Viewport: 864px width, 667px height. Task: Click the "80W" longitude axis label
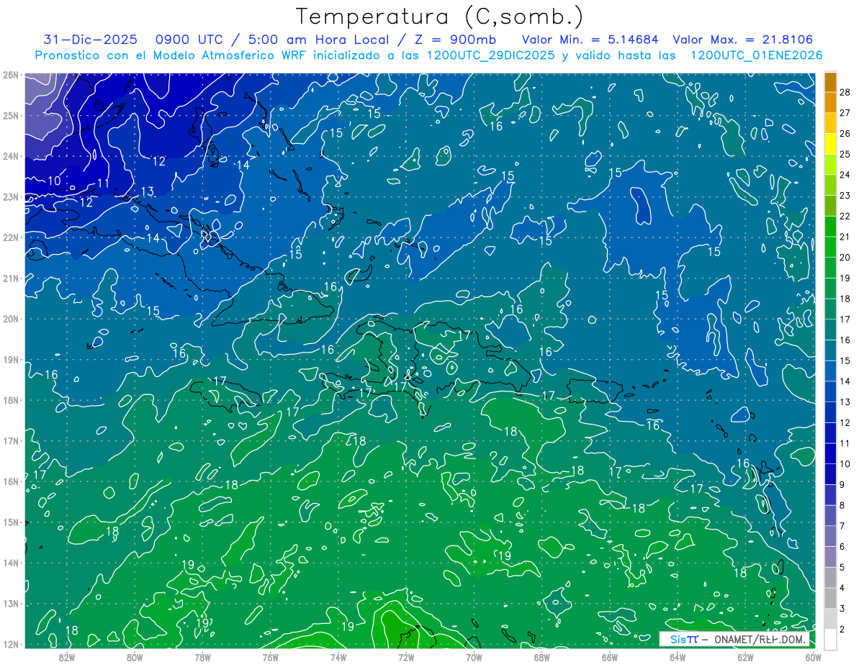tap(135, 657)
